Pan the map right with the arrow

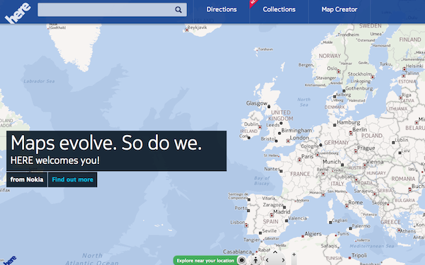pos(283,260)
